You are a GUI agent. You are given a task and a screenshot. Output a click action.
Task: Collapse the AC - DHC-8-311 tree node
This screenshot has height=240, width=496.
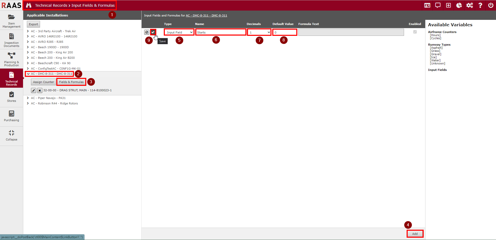[x=28, y=74]
